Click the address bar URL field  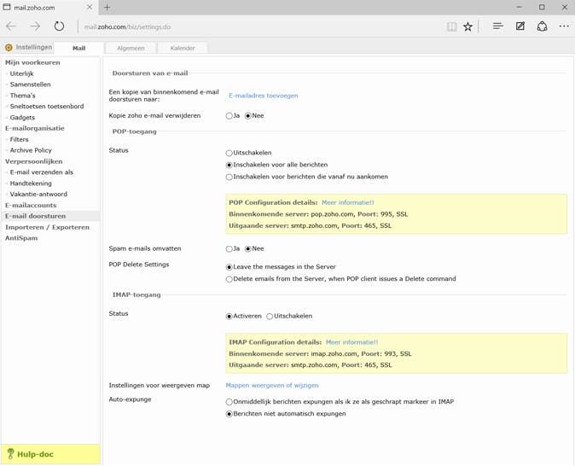click(x=256, y=26)
